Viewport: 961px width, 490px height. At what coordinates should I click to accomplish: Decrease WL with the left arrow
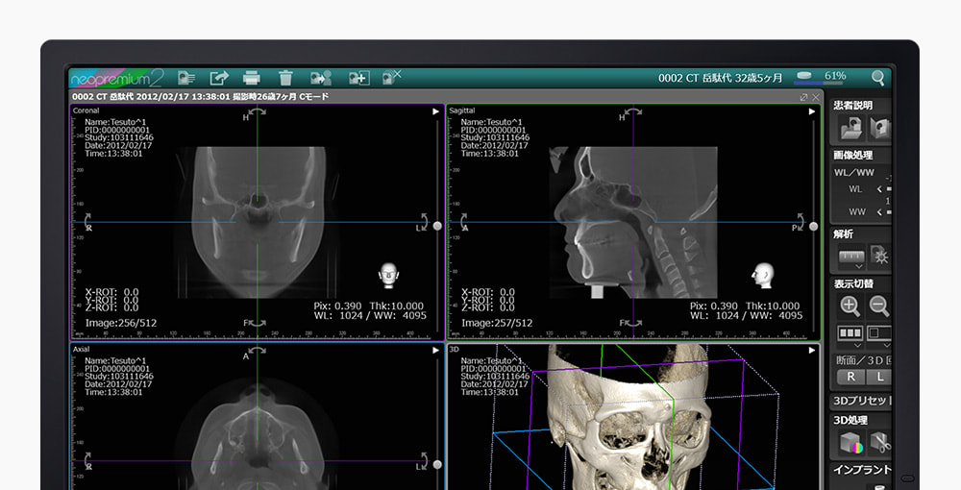point(880,189)
